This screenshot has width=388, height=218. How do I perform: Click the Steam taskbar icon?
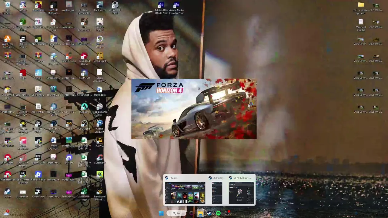click(209, 213)
